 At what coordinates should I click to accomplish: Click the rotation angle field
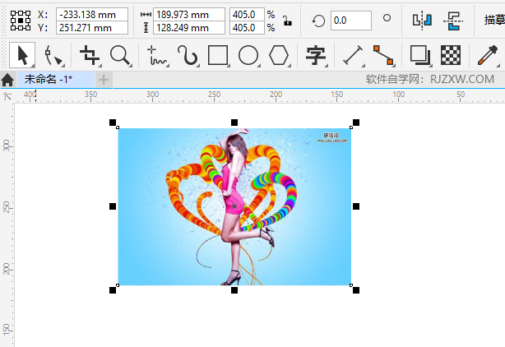349,20
